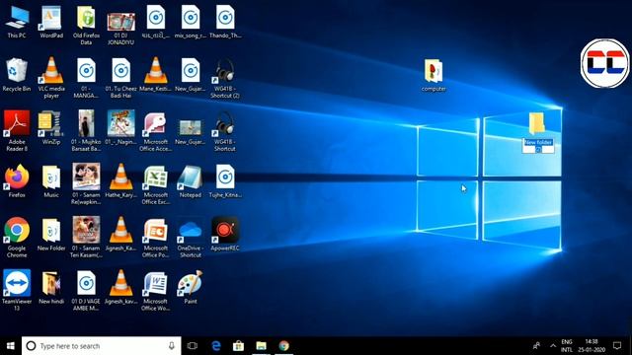
Task: Select the ApowerREC shortcut icon
Action: pyautogui.click(x=225, y=235)
